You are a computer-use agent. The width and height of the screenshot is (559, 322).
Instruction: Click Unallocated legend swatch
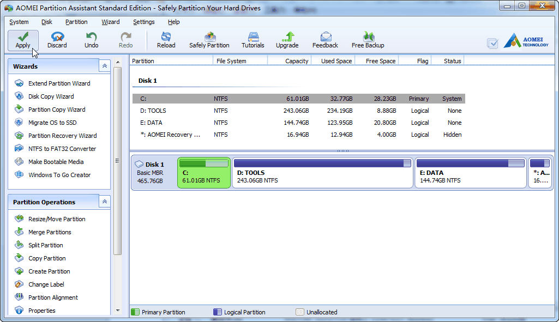300,312
